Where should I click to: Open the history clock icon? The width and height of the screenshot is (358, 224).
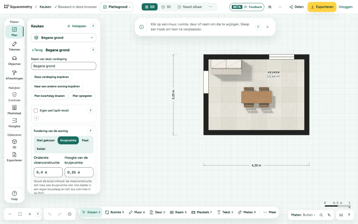tap(70, 214)
